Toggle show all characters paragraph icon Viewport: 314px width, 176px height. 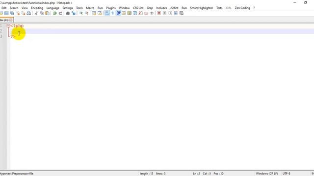click(113, 13)
